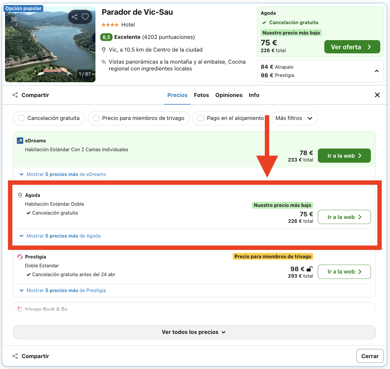Tick Precio para miembros de trivago checkbox
The height and width of the screenshot is (369, 390).
[x=96, y=118]
